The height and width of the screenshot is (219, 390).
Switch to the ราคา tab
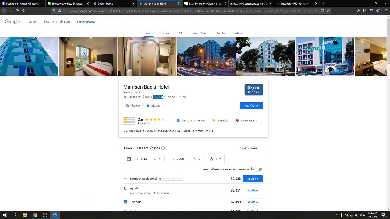click(x=166, y=33)
